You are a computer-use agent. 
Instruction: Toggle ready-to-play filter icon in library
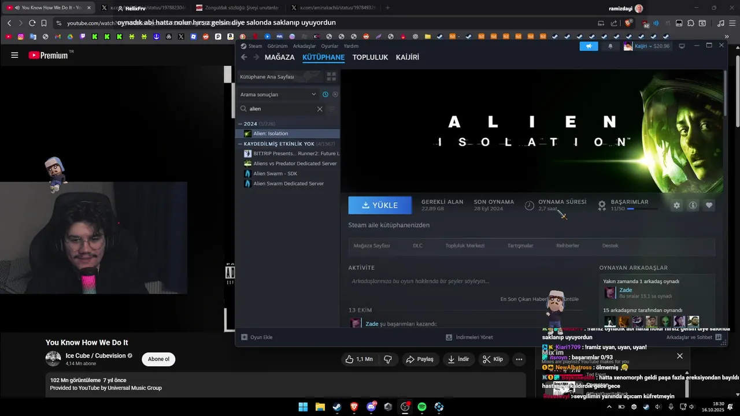point(335,94)
